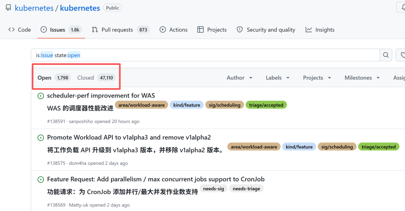Viewport: 405px width, 211px height.
Task: Go to the Actions tab
Action: click(174, 30)
